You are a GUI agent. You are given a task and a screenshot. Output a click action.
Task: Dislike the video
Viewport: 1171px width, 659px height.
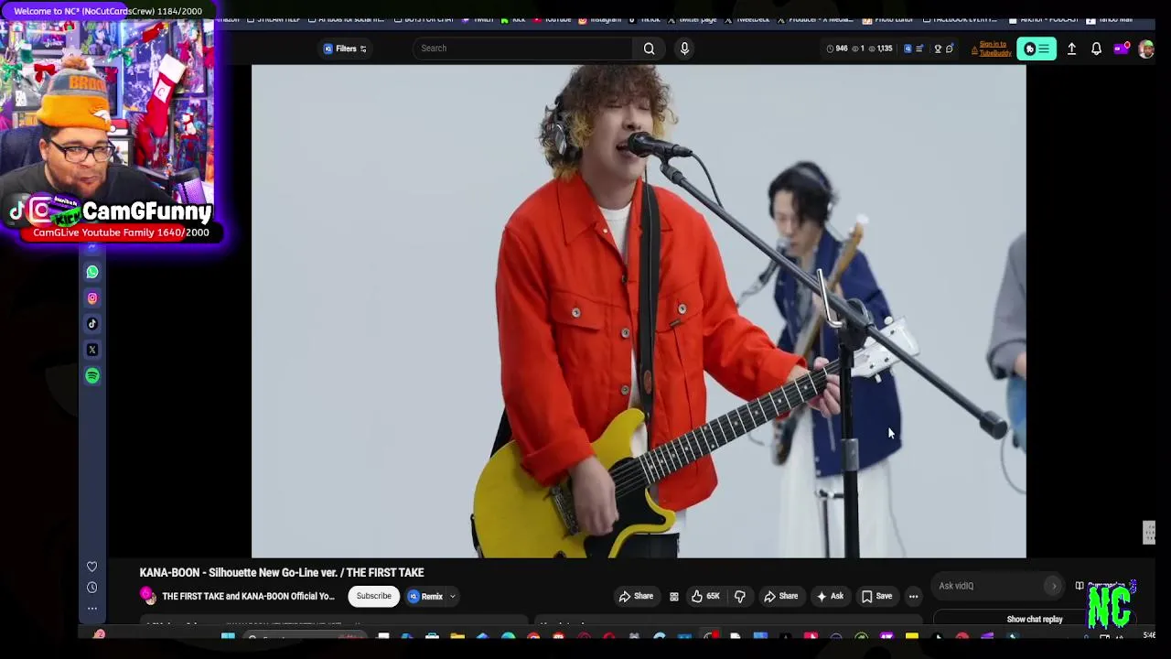point(739,597)
